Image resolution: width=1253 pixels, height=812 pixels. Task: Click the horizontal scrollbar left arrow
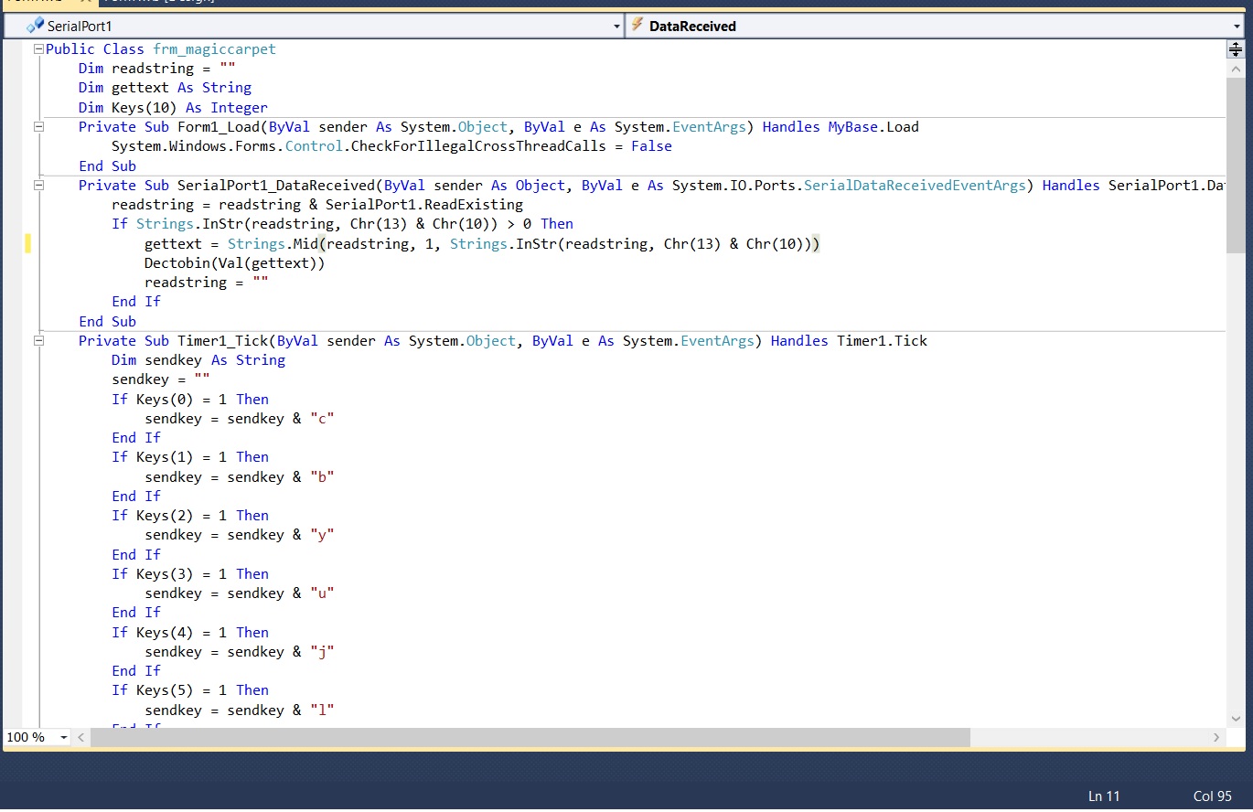81,737
